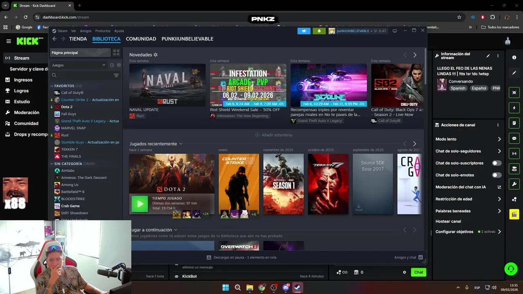Open Steam's Productos menu

click(103, 31)
